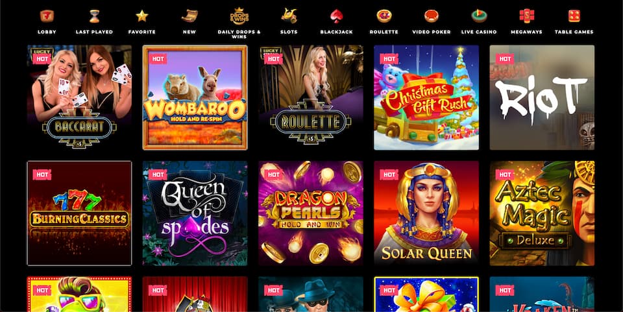This screenshot has width=623, height=312.
Task: Select the Live Casino icon
Action: point(479,16)
